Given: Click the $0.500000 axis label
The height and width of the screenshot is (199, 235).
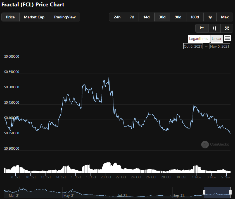Looking at the screenshot, I should pos(12,87).
